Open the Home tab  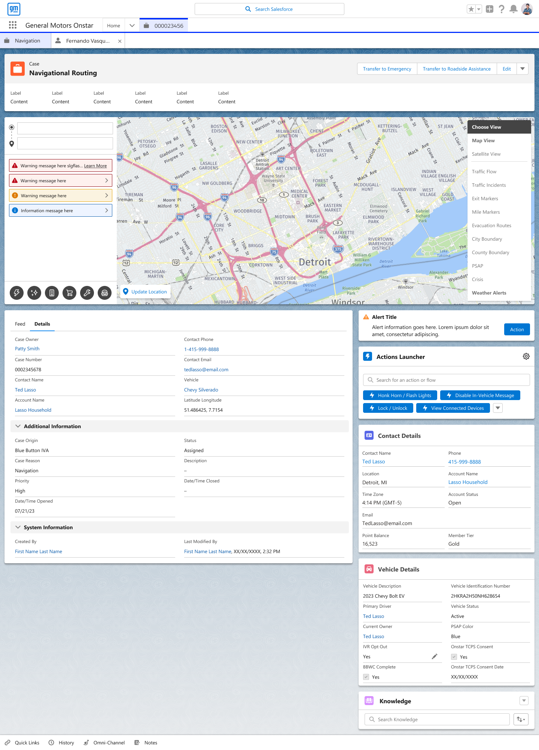[x=113, y=25]
